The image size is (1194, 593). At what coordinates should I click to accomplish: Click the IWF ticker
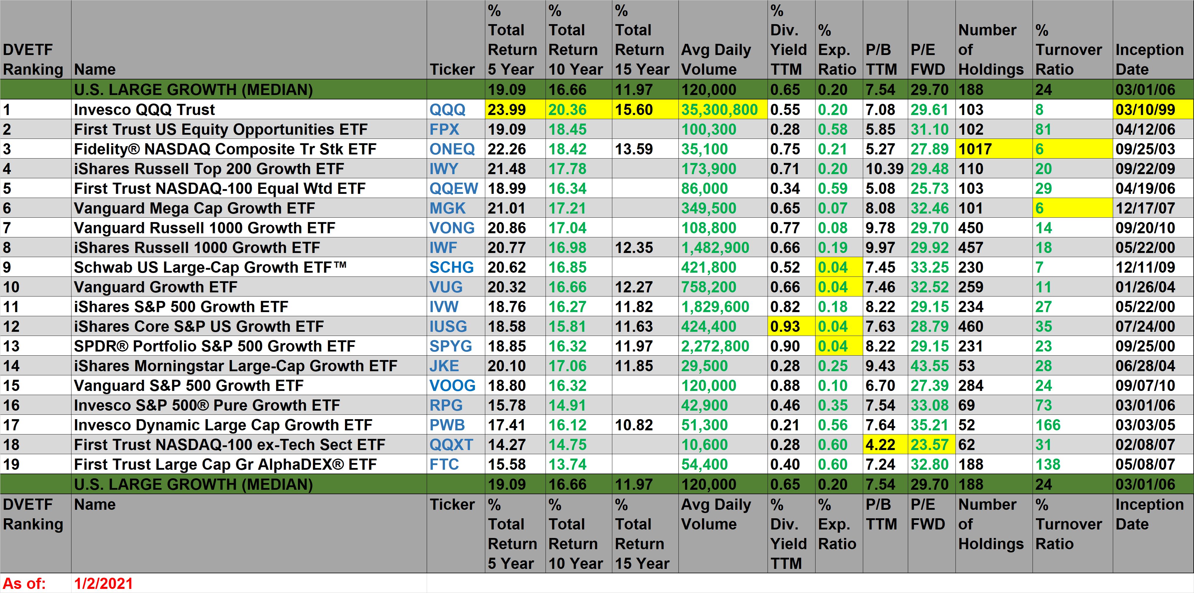[x=443, y=248]
